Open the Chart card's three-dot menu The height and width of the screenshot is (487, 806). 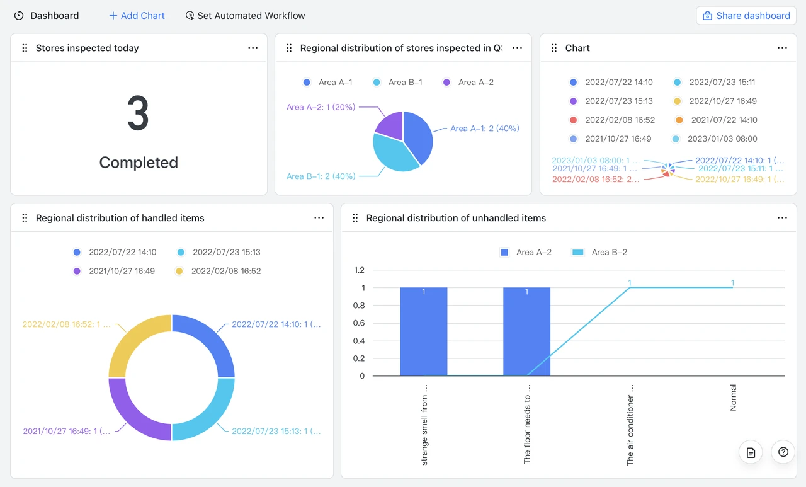[782, 48]
